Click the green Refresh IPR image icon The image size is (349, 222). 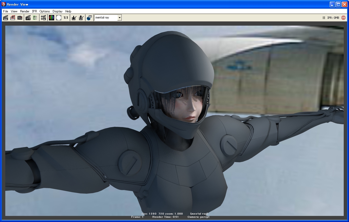(35, 18)
